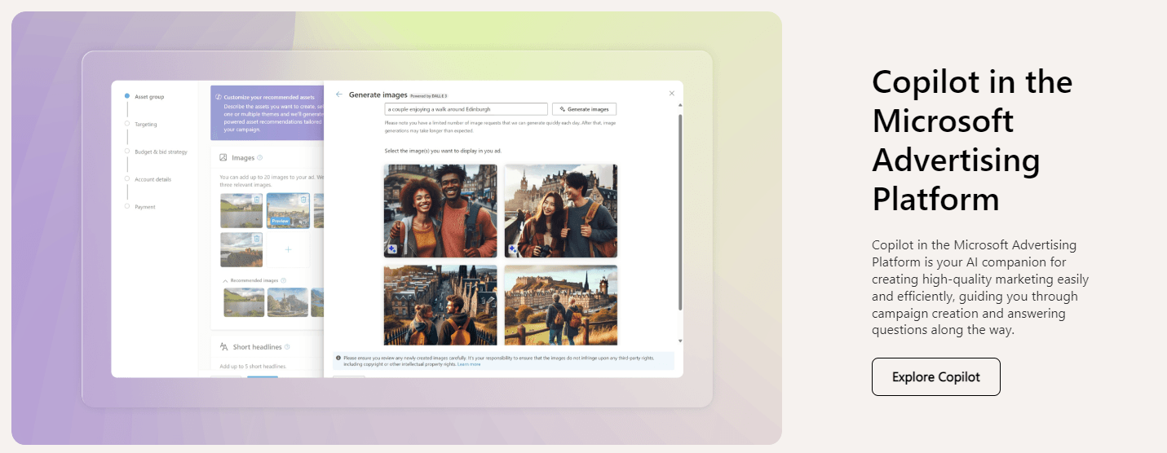Click the back arrow beside Generate images
The width and height of the screenshot is (1167, 453).
(x=338, y=95)
